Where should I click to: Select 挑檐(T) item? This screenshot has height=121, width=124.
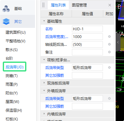click(11, 76)
